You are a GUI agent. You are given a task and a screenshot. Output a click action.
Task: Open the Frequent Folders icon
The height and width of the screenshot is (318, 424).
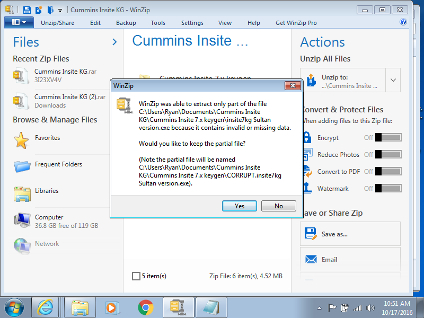click(x=22, y=166)
